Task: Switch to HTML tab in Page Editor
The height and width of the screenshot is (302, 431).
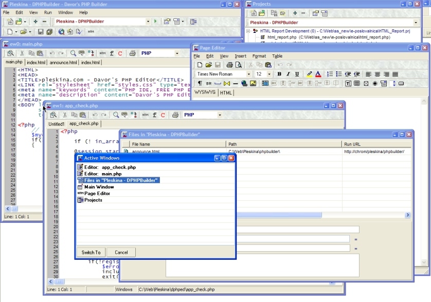Action: coord(226,93)
